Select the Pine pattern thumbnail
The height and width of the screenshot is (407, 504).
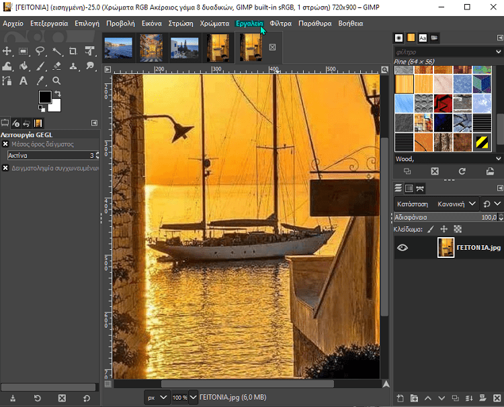(404, 84)
